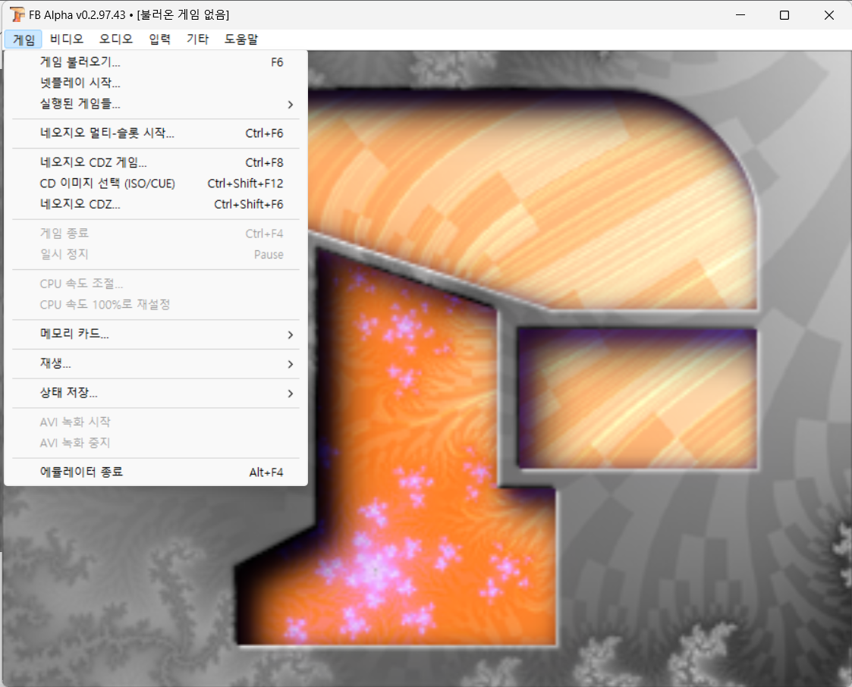
Task: Minimize the FB Alpha window
Action: coord(740,15)
